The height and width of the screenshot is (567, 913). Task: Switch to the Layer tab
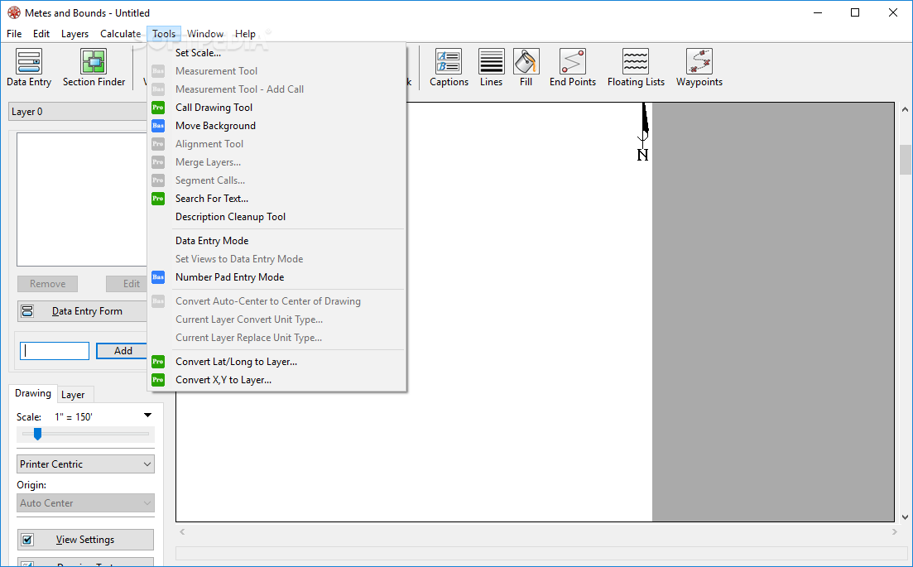(x=74, y=395)
